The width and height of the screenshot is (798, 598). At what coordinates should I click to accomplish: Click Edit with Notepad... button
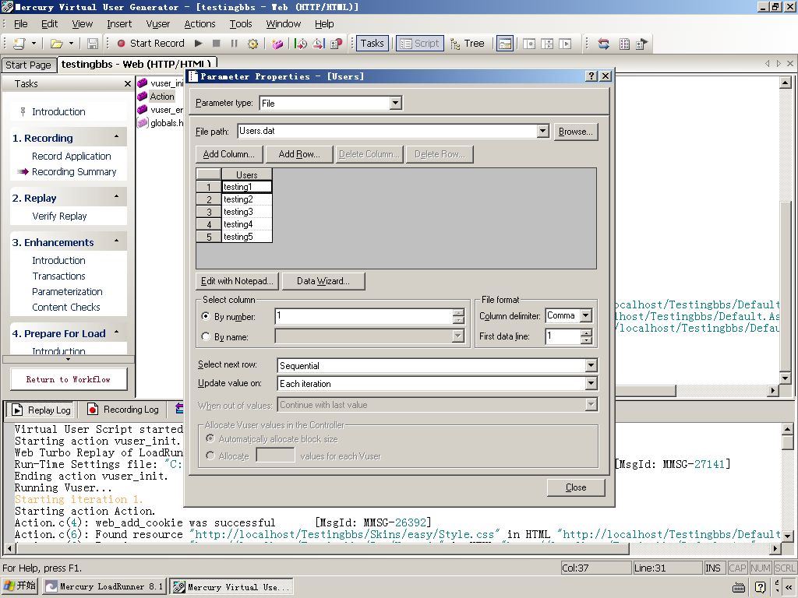(x=237, y=280)
